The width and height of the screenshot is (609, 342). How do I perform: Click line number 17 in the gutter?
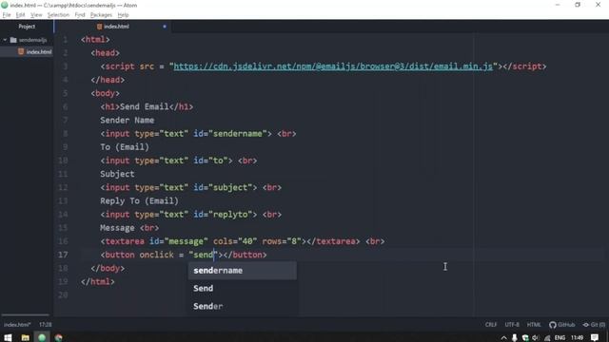[x=63, y=255]
